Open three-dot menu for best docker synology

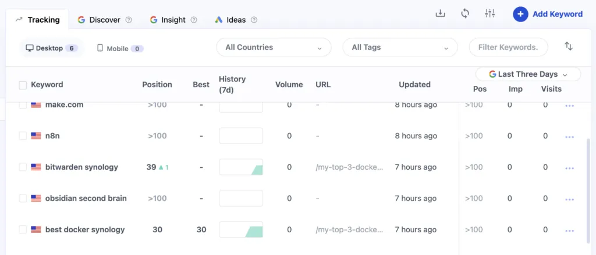click(569, 230)
